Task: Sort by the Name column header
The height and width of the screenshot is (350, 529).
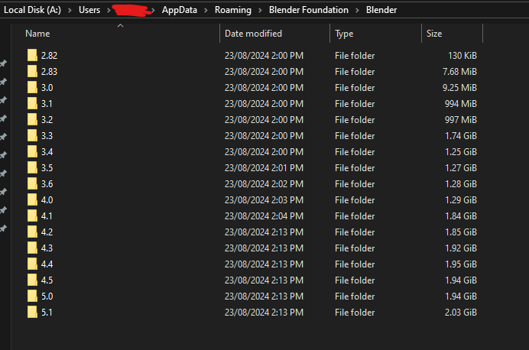Action: [x=37, y=34]
